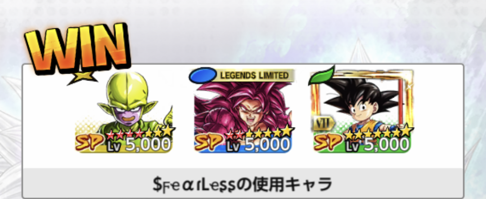Click the green leaf element icon

(x=322, y=75)
